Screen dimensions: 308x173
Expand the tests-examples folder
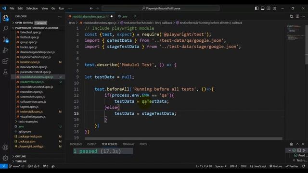tap(28, 122)
